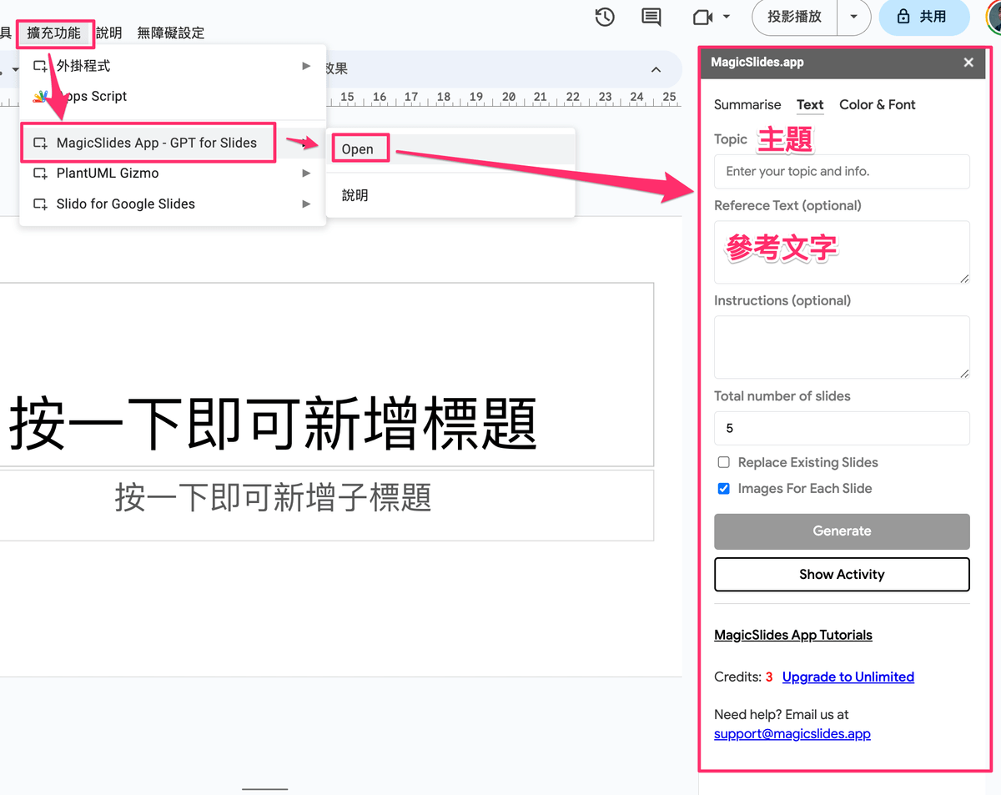
Task: Click the Show Activity button
Action: coord(842,575)
